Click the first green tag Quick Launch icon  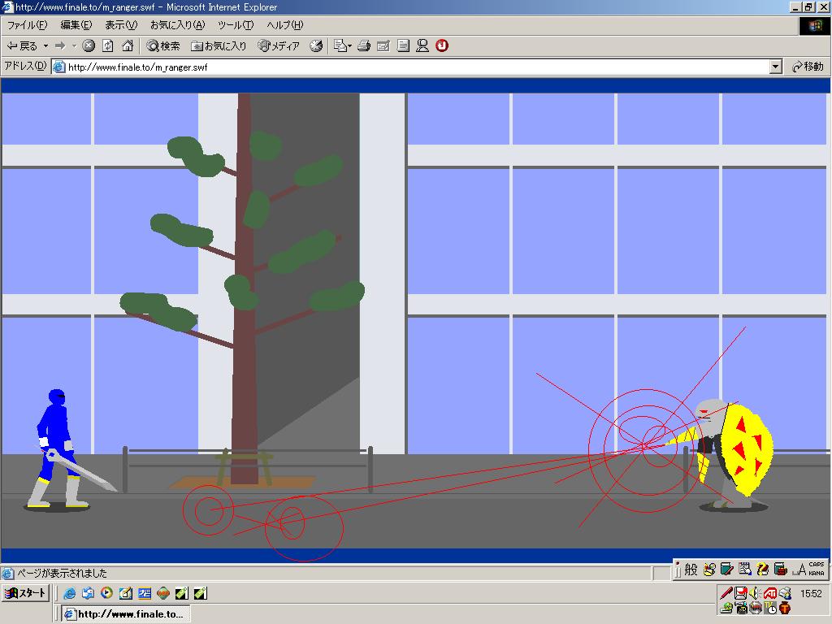(x=182, y=593)
